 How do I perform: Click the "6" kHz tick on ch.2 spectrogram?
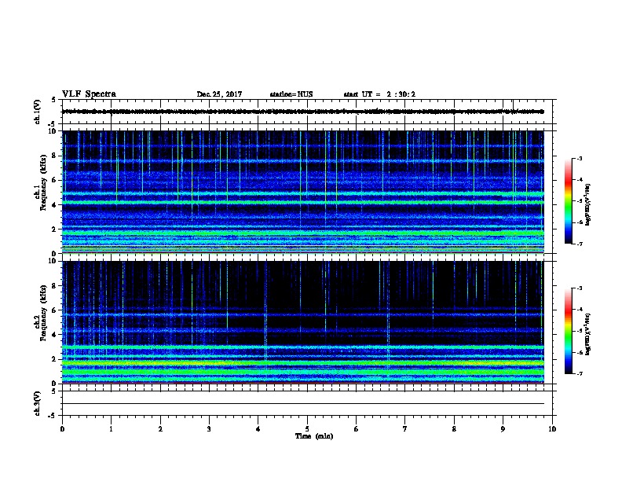click(54, 310)
